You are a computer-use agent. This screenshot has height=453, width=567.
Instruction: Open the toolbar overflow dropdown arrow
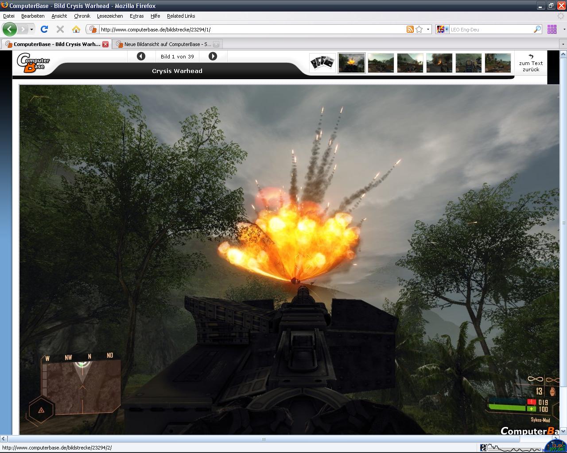tap(564, 29)
